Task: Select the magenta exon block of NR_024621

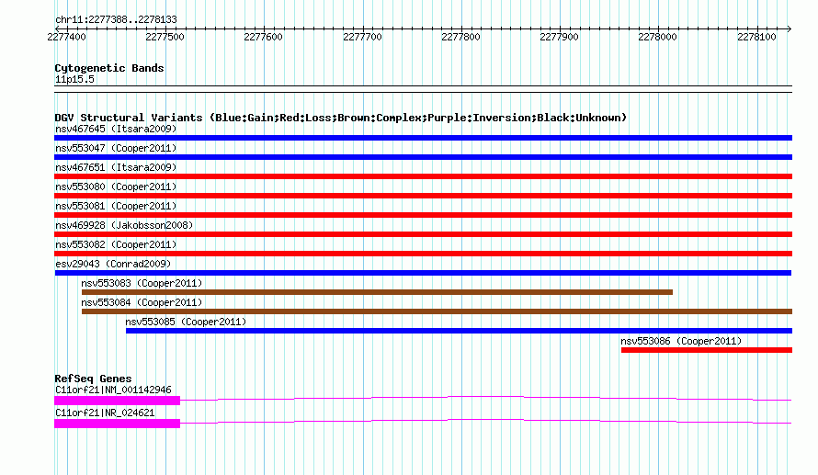Action: point(118,424)
